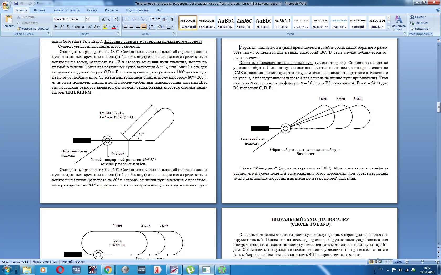Click the Русский (Россия) language indicator

tap(73, 262)
